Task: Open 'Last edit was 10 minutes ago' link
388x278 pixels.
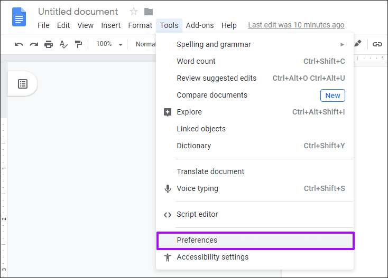Action: (296, 25)
